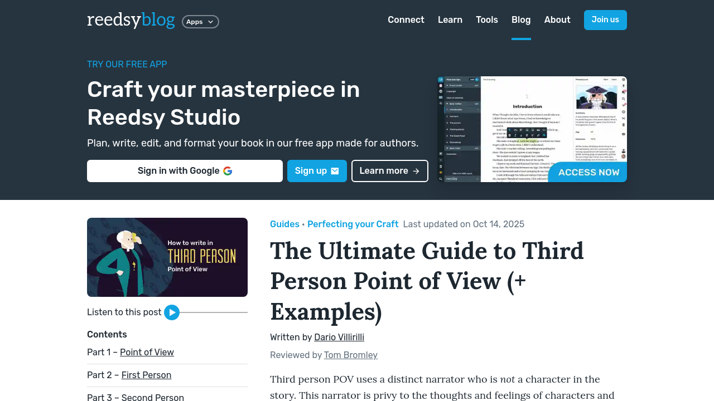
Task: Open the Third Person article thumbnail
Action: tap(167, 257)
